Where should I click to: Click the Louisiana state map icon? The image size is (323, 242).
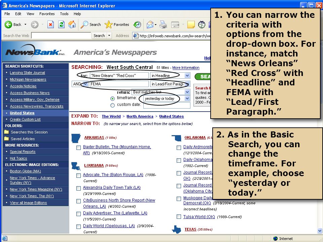[x=76, y=166]
